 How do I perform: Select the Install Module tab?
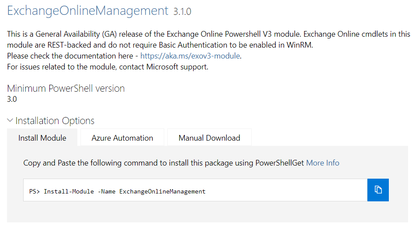42,138
